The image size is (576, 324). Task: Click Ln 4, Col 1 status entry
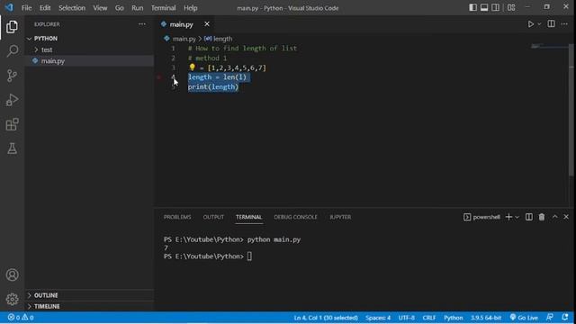click(x=326, y=318)
